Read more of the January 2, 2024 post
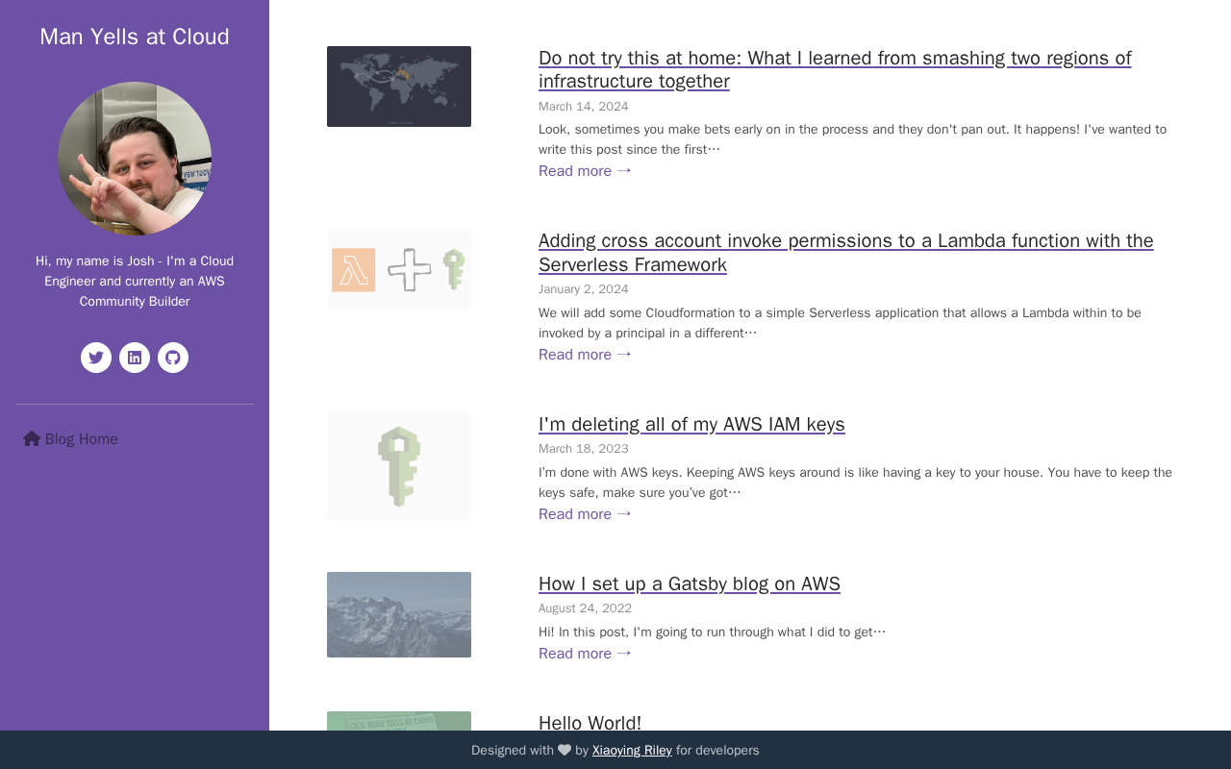The width and height of the screenshot is (1231, 769). (x=585, y=355)
